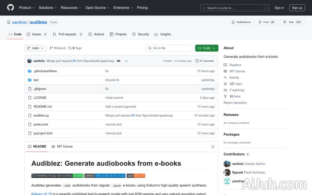This screenshot has width=312, height=195.
Task: Expand the Product menu
Action: [27, 7]
